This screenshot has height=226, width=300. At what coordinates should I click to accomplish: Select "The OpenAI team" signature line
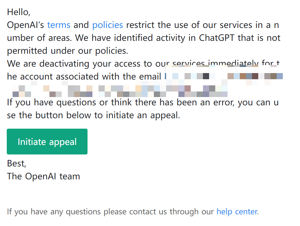43,176
